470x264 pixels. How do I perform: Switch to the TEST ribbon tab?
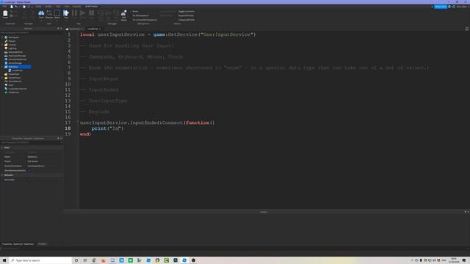click(58, 7)
